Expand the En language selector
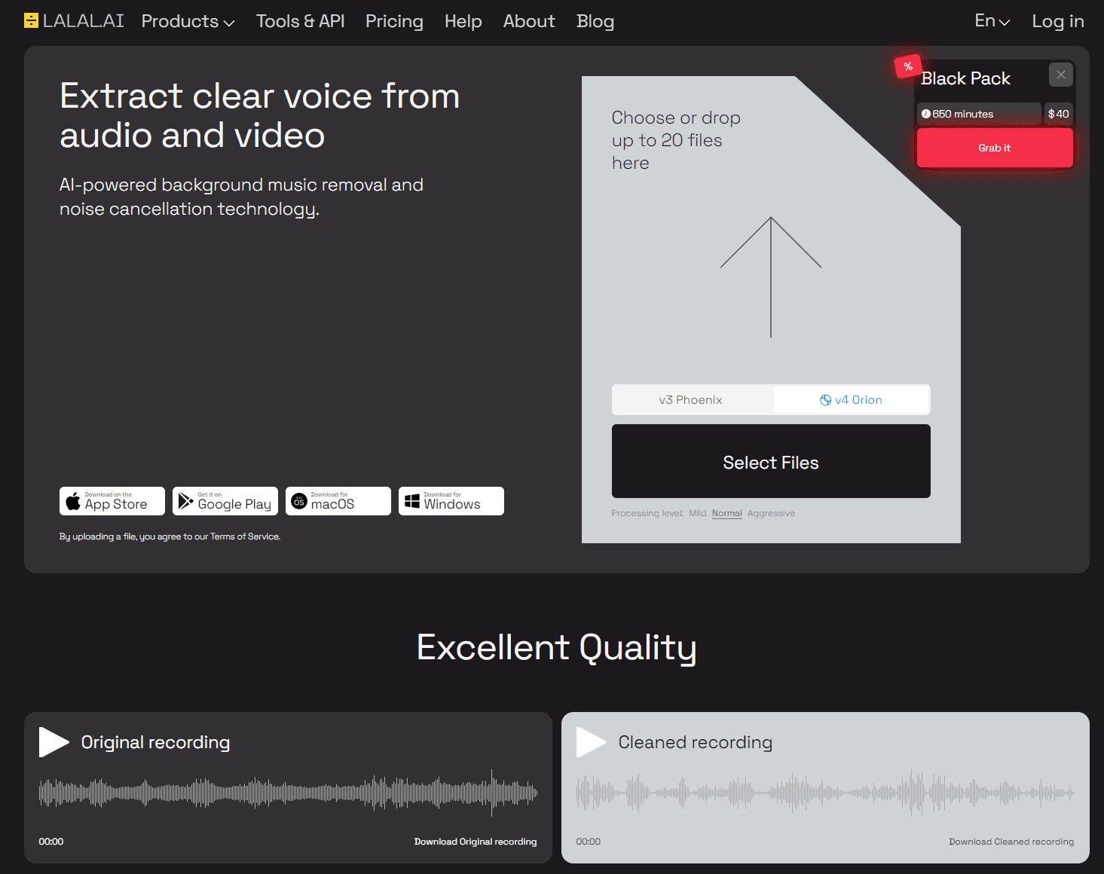1104x874 pixels. click(x=991, y=21)
